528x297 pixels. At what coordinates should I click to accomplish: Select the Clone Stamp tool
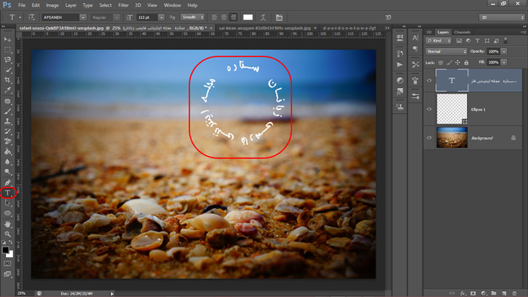tap(8, 121)
